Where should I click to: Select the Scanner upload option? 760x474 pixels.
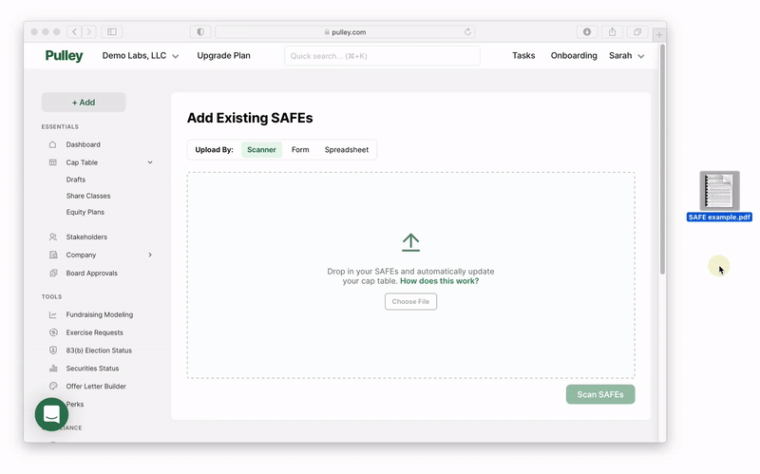tap(261, 150)
